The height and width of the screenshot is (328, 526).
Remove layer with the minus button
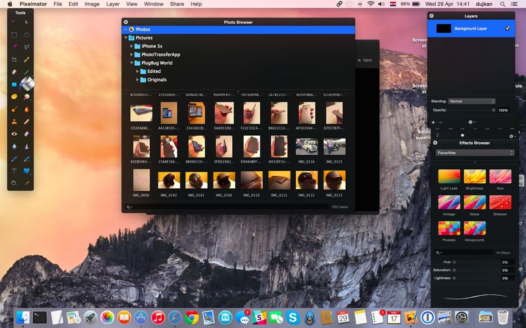coord(440,122)
